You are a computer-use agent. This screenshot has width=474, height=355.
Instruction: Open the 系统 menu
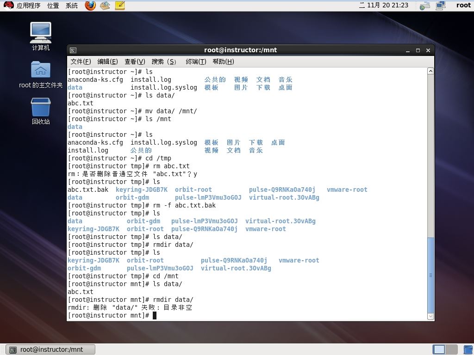coord(72,6)
